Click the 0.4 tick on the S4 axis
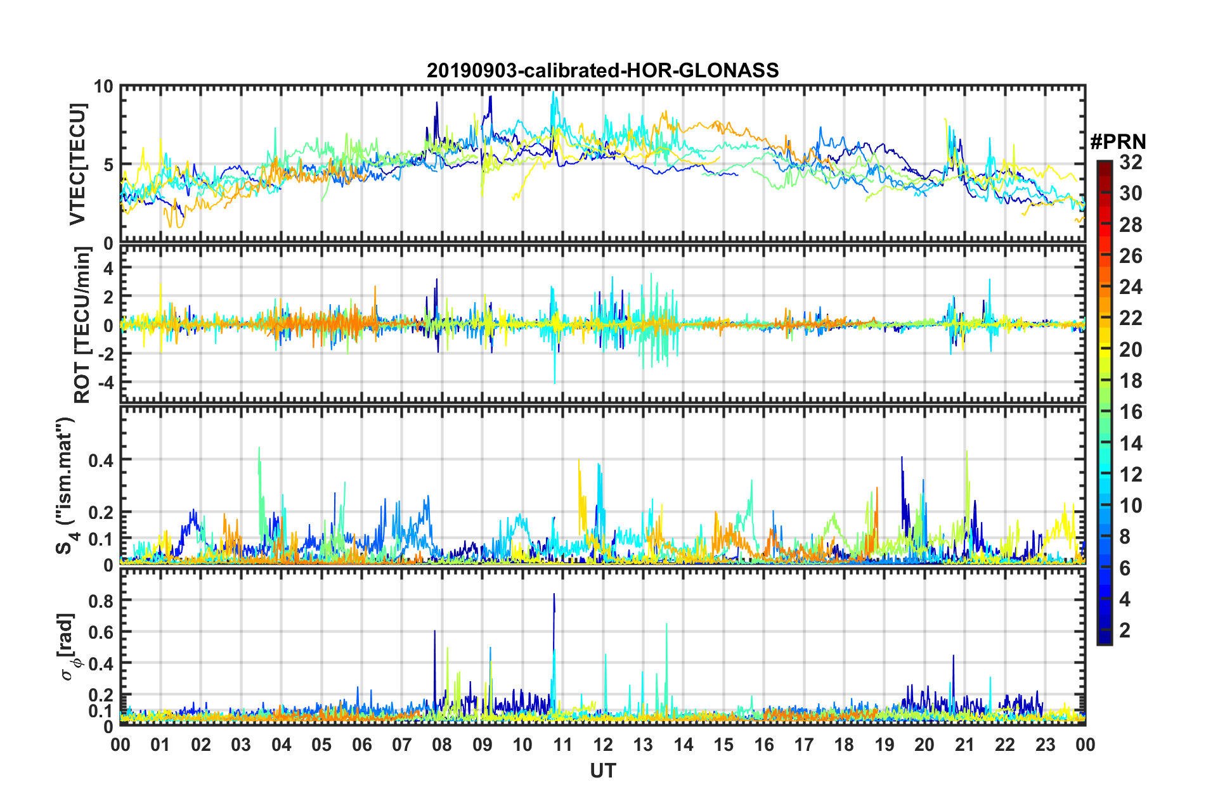The image size is (1206, 806). coord(101,459)
